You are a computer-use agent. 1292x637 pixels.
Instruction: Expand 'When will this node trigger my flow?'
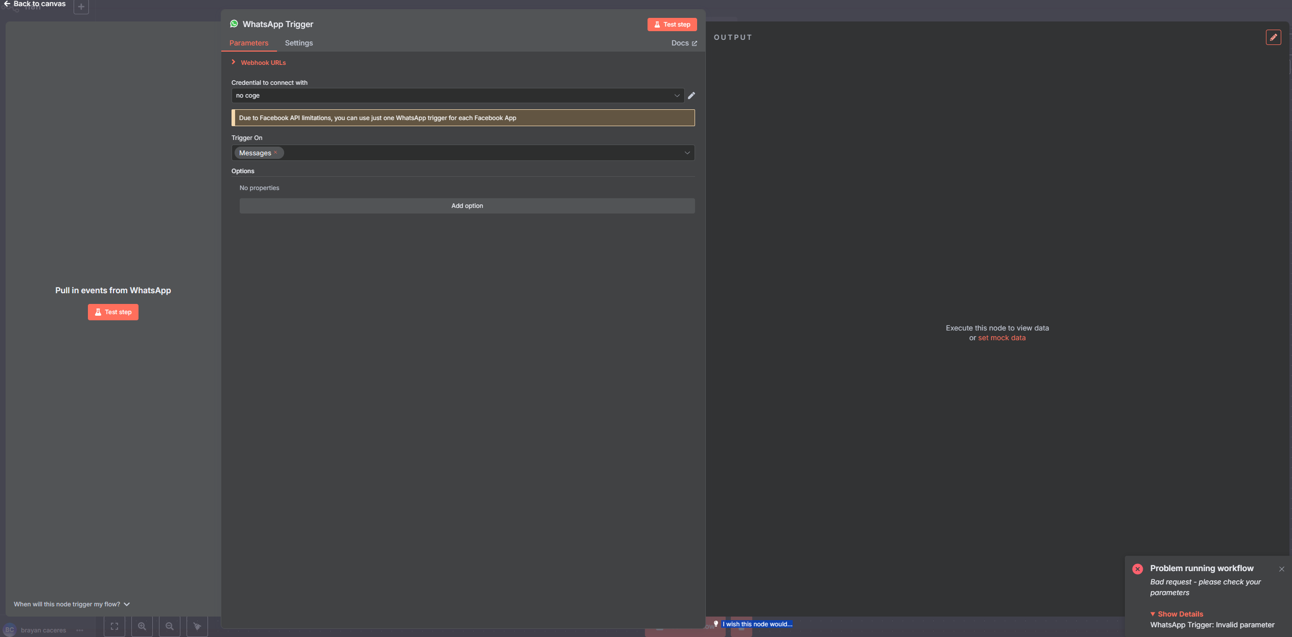(x=72, y=604)
